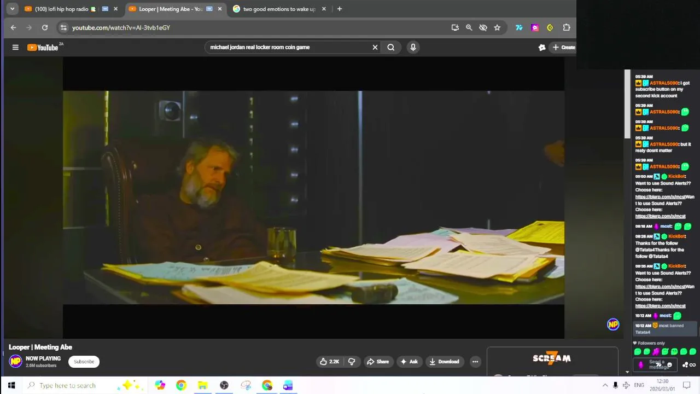Open Chrome from the taskbar
This screenshot has width=700, height=394.
tap(181, 385)
